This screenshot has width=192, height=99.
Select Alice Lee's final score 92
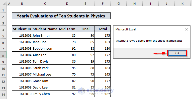click(85, 55)
